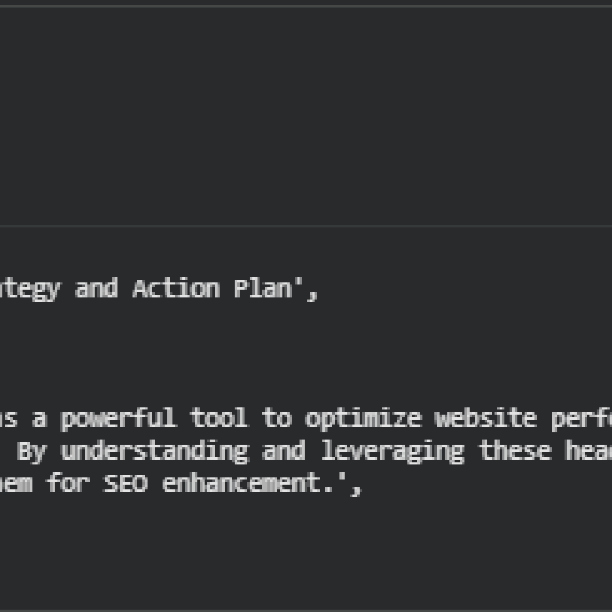
Task: Click the word "for" before "SEO"
Action: pyautogui.click(x=67, y=483)
